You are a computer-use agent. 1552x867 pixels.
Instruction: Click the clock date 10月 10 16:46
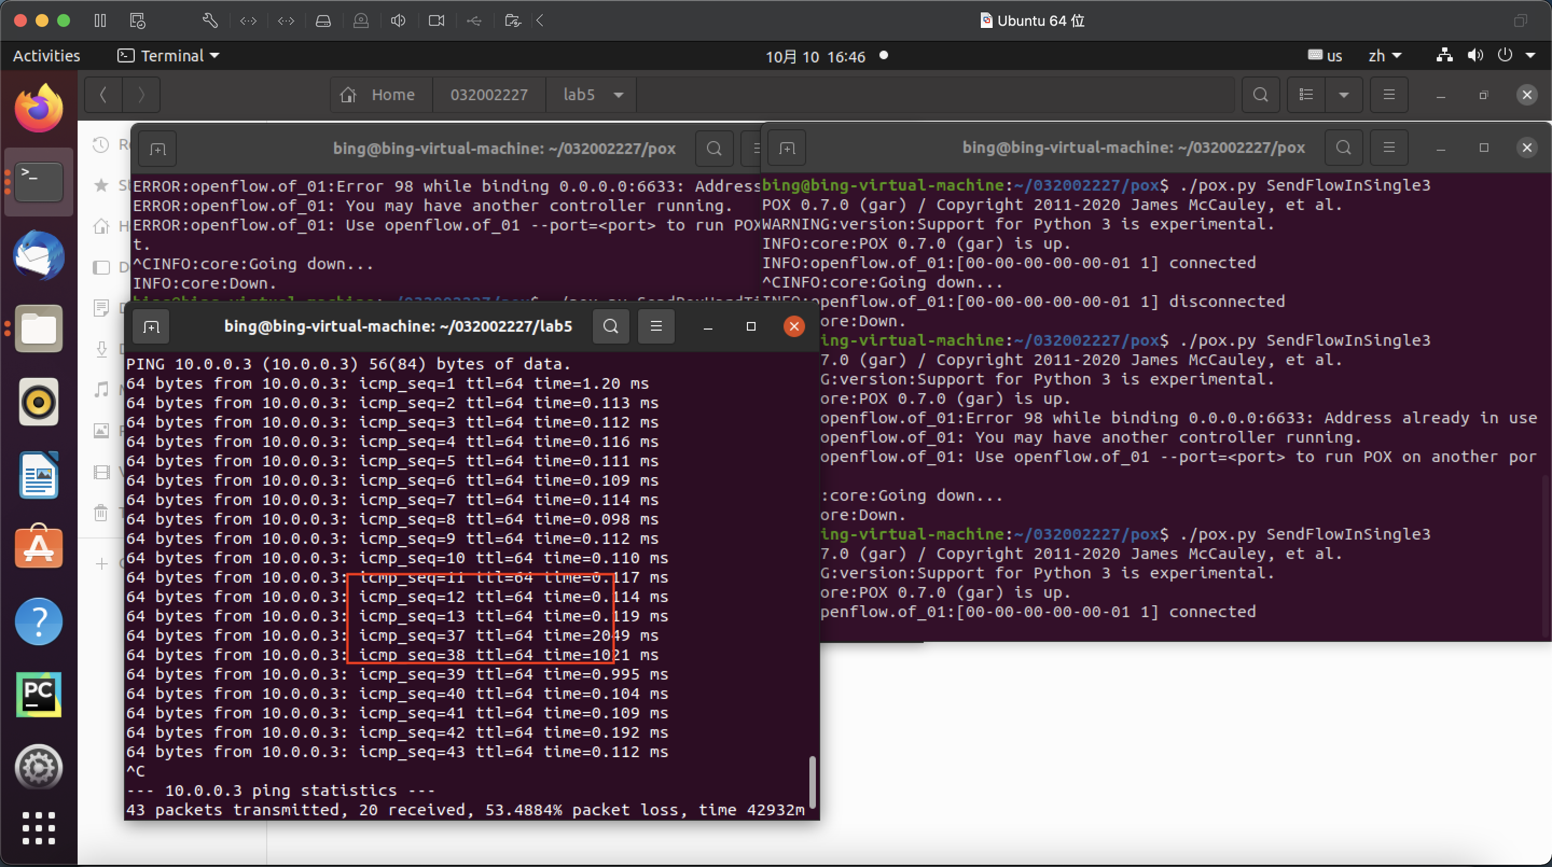pyautogui.click(x=815, y=57)
